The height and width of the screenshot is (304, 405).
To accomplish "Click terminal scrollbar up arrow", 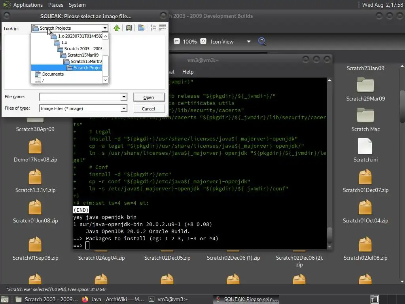I will pyautogui.click(x=329, y=81).
